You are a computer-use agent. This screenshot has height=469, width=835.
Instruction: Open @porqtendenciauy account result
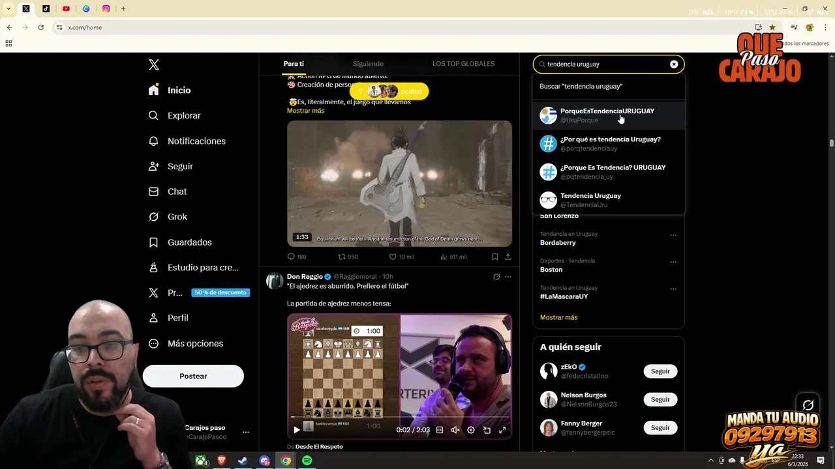coord(609,143)
